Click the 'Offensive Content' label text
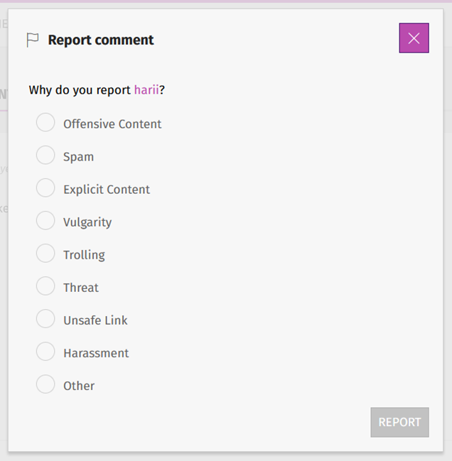452x461 pixels. point(112,124)
